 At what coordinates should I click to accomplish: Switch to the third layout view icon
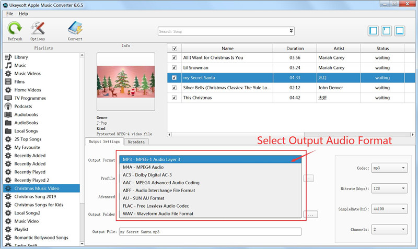399,31
